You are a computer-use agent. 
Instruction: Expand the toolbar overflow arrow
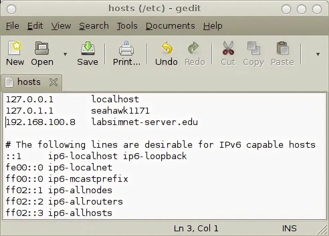(318, 54)
